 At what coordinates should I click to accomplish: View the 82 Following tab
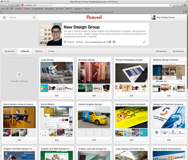(x=178, y=51)
